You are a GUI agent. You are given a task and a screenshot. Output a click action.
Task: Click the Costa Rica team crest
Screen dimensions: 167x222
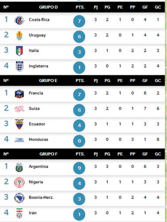coord(19,20)
